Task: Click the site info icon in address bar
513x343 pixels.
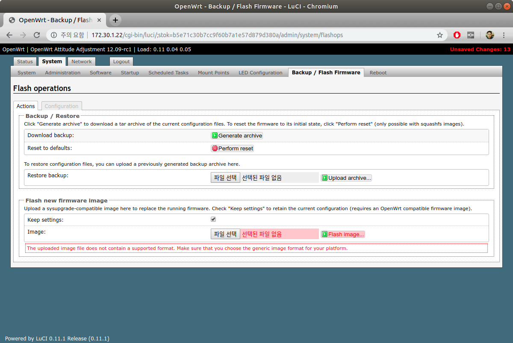Action: click(54, 35)
